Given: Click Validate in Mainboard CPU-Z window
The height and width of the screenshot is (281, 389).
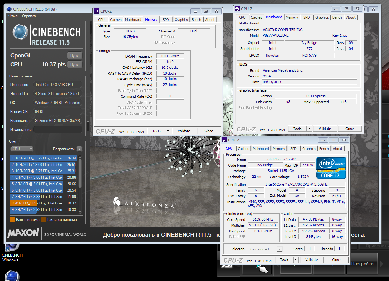Looking at the screenshot, I should [325, 129].
